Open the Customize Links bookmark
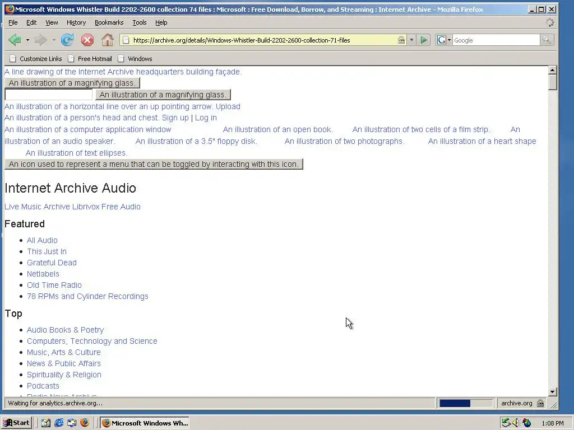This screenshot has width=574, height=430. [x=35, y=58]
